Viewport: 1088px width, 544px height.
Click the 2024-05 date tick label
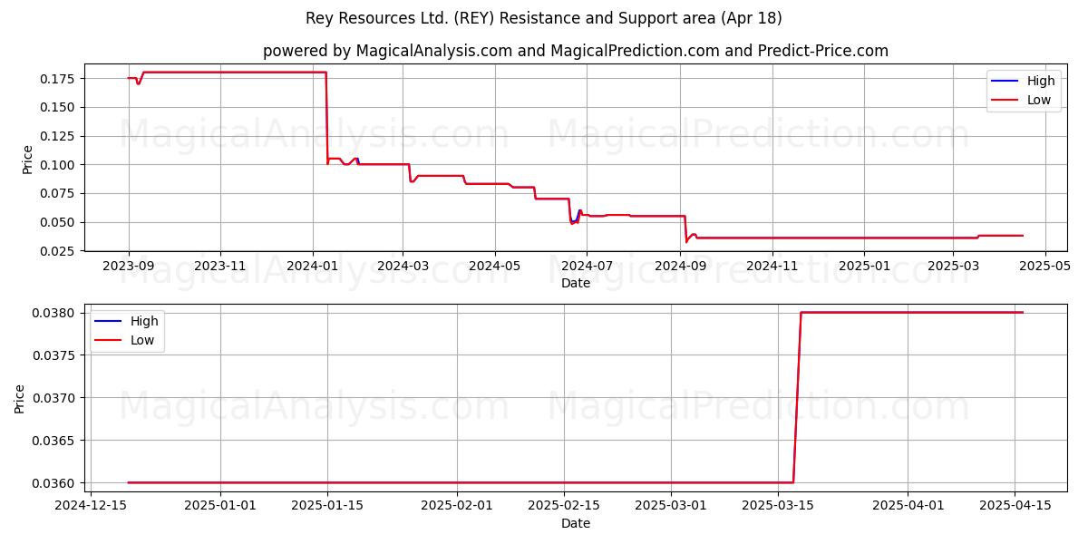pyautogui.click(x=494, y=266)
